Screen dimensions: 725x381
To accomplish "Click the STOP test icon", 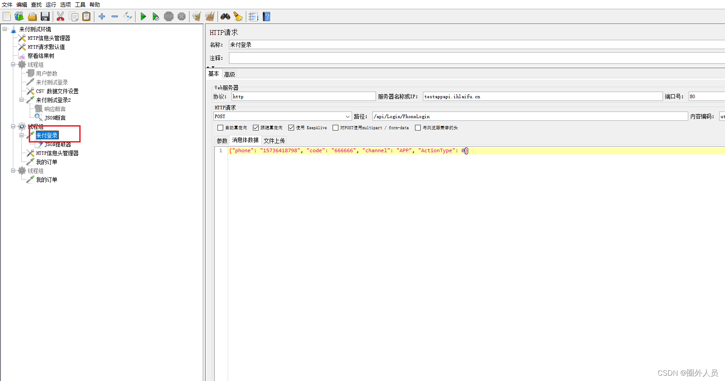I will (x=169, y=16).
